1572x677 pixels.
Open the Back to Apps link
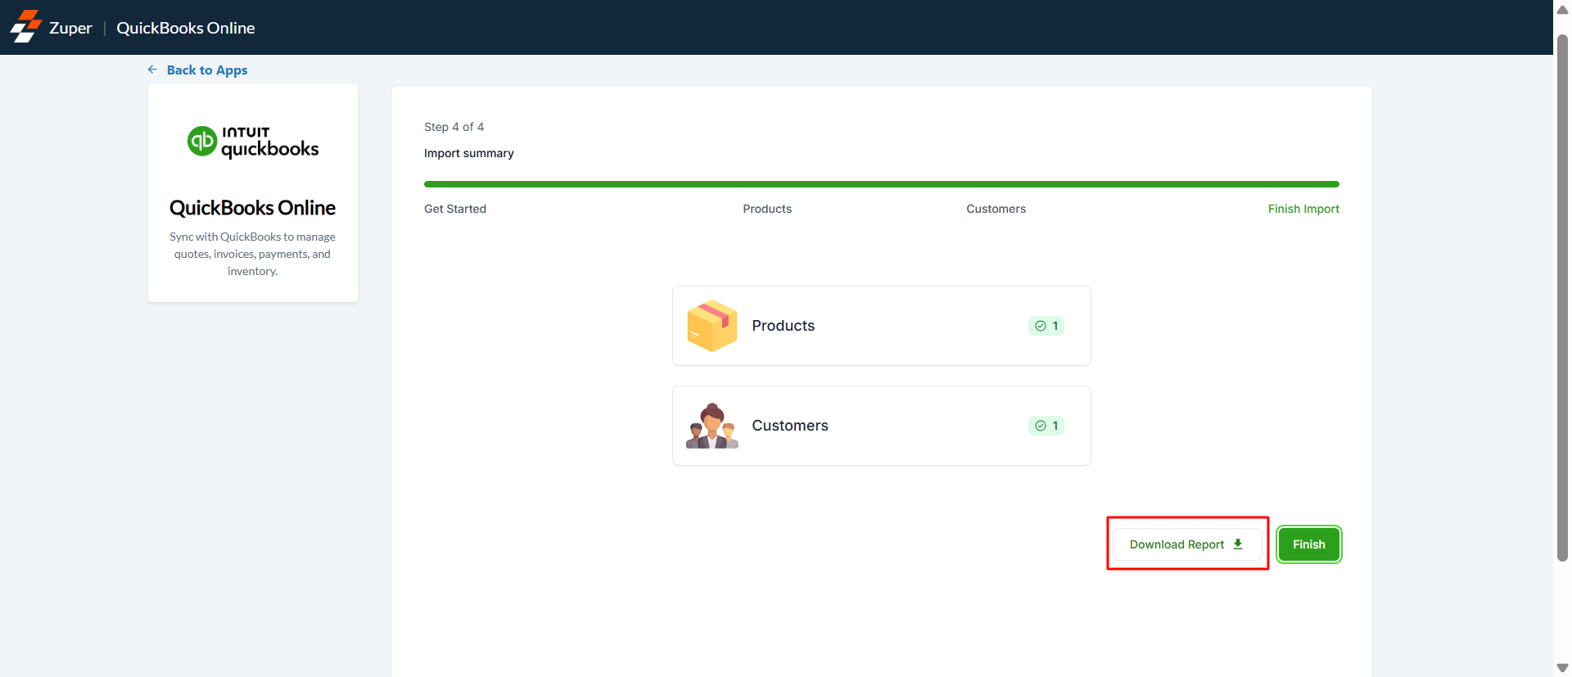point(207,70)
